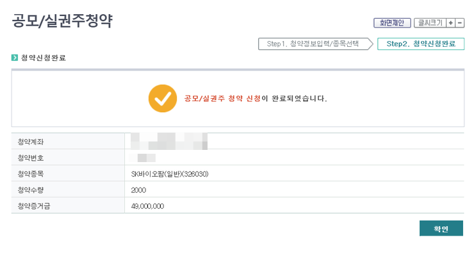474x271 pixels.
Task: Click the red 공모/실권주 청약 신청 text
Action: (x=222, y=99)
